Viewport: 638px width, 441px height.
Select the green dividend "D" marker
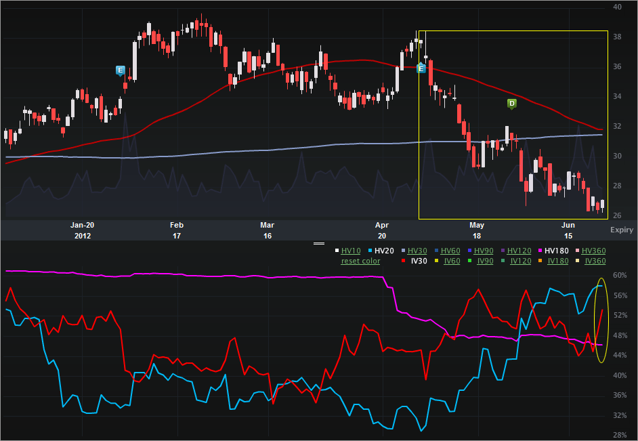[511, 104]
